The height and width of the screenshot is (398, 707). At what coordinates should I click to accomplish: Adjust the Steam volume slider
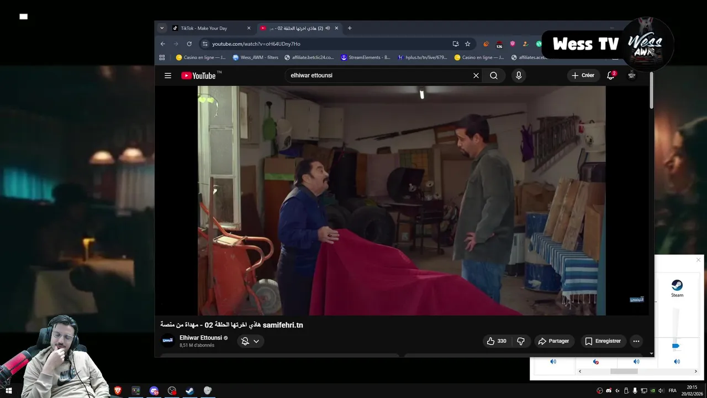[676, 346]
